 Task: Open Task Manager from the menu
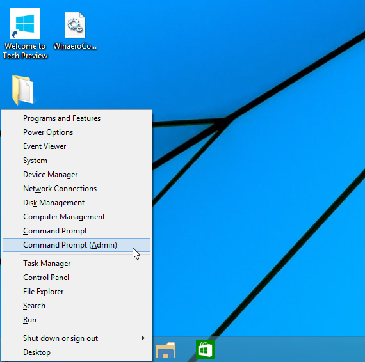tap(76, 264)
